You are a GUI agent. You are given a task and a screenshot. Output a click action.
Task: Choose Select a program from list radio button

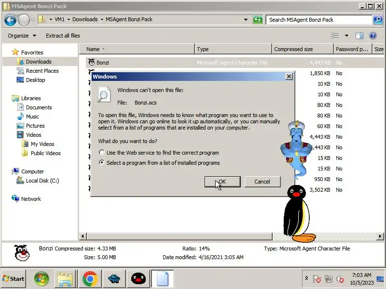pos(101,162)
